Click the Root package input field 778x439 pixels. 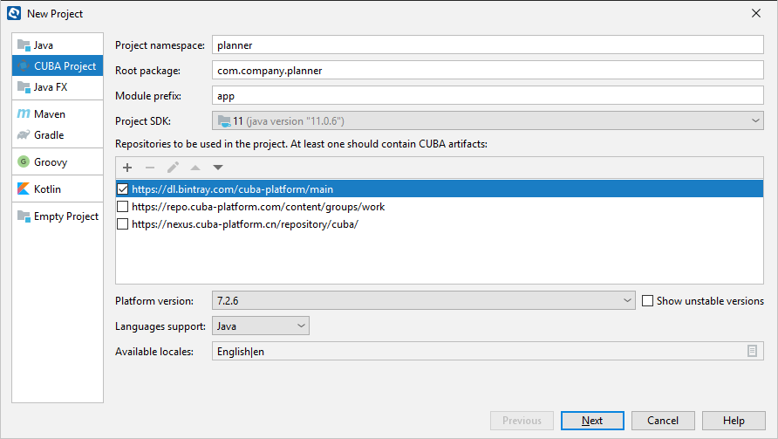pyautogui.click(x=488, y=70)
